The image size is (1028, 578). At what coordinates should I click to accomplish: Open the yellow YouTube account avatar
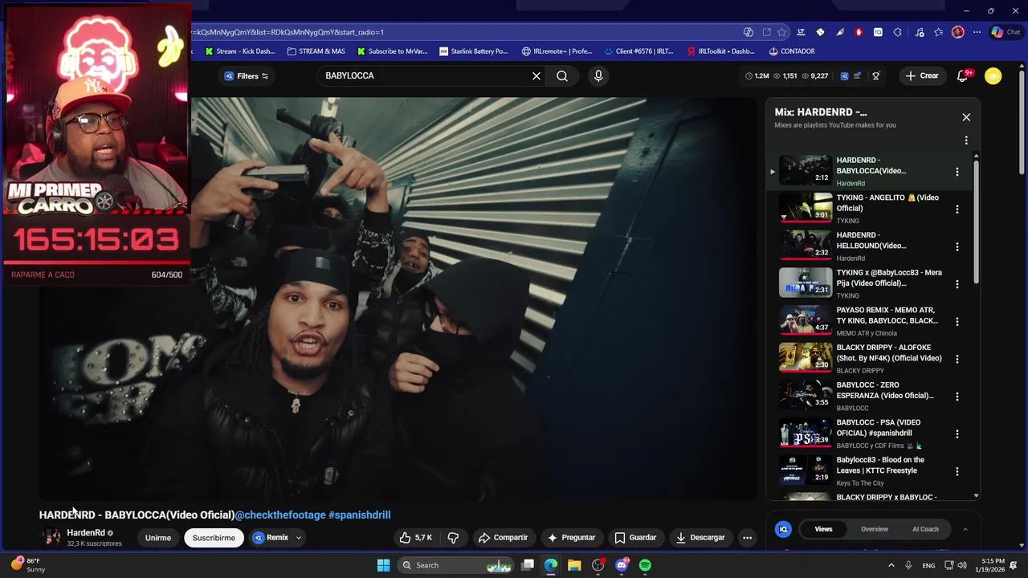coord(993,76)
